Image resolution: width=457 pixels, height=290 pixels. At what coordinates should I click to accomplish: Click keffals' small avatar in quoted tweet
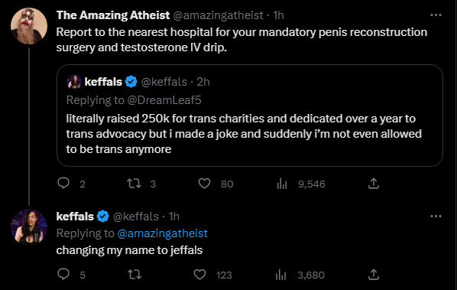point(74,82)
